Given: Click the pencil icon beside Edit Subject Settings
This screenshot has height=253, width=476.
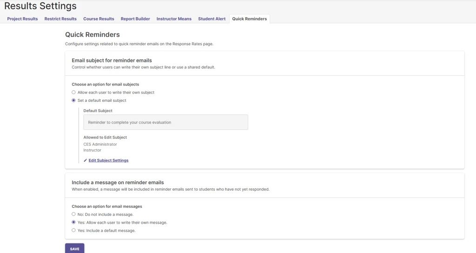Looking at the screenshot, I should 86,160.
